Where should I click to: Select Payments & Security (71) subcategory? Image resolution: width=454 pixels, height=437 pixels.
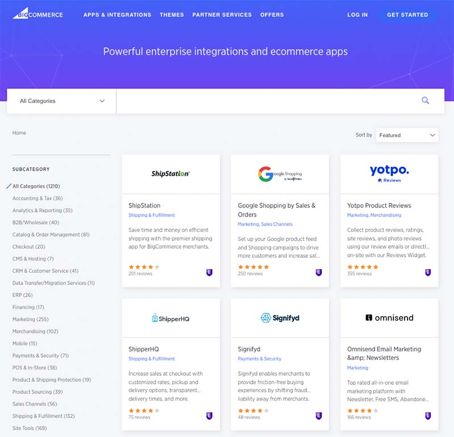click(40, 356)
